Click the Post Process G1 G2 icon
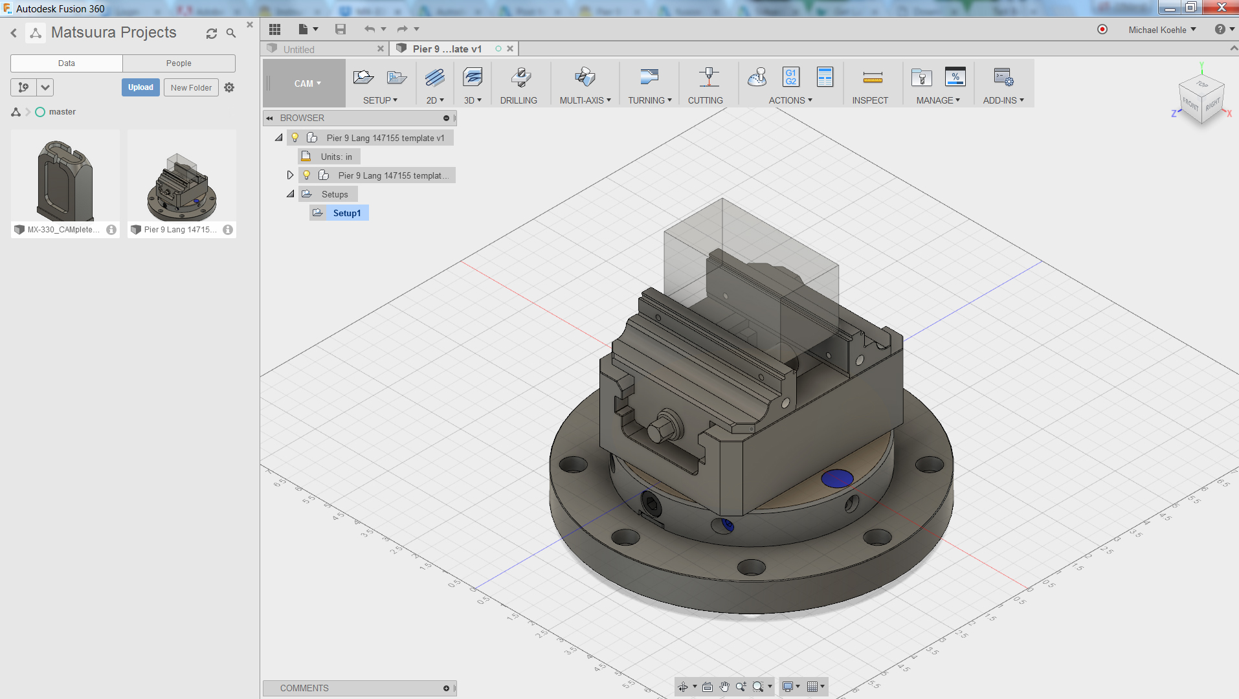Image resolution: width=1239 pixels, height=699 pixels. pyautogui.click(x=790, y=77)
